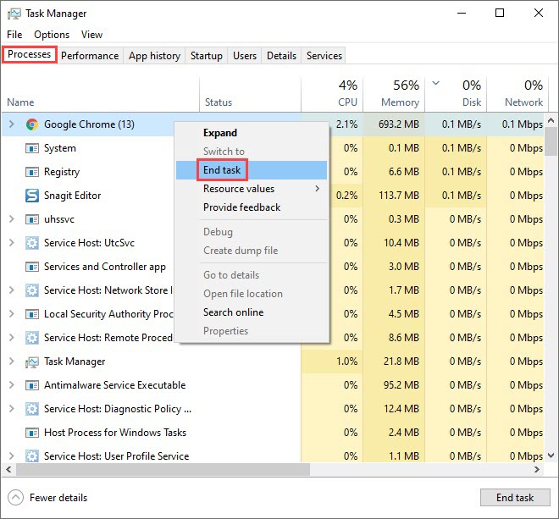Expand the Google Chrome process group
This screenshot has width=559, height=519.
[x=11, y=124]
